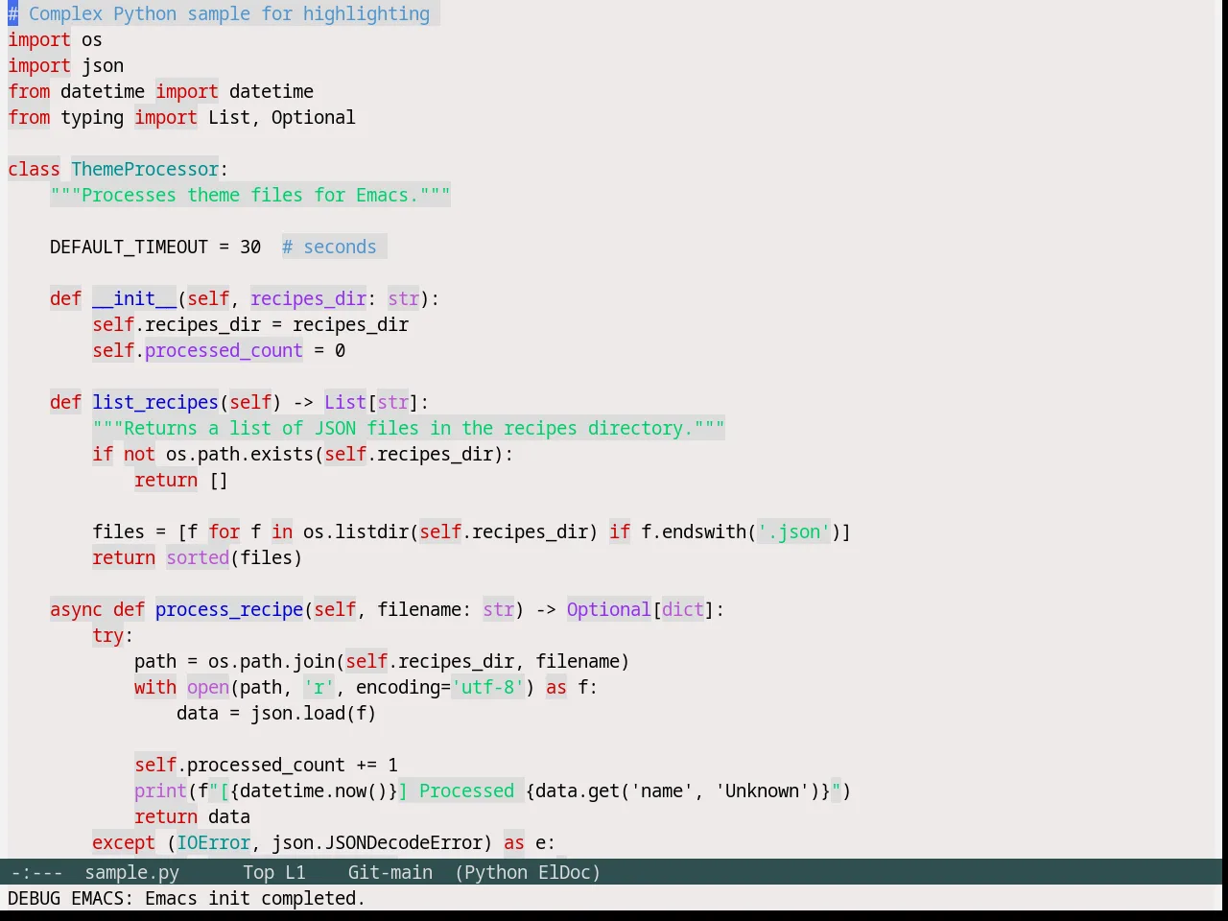Click the docstring 'Processes theme files for Emacs.'
This screenshot has width=1228, height=921.
pos(250,195)
